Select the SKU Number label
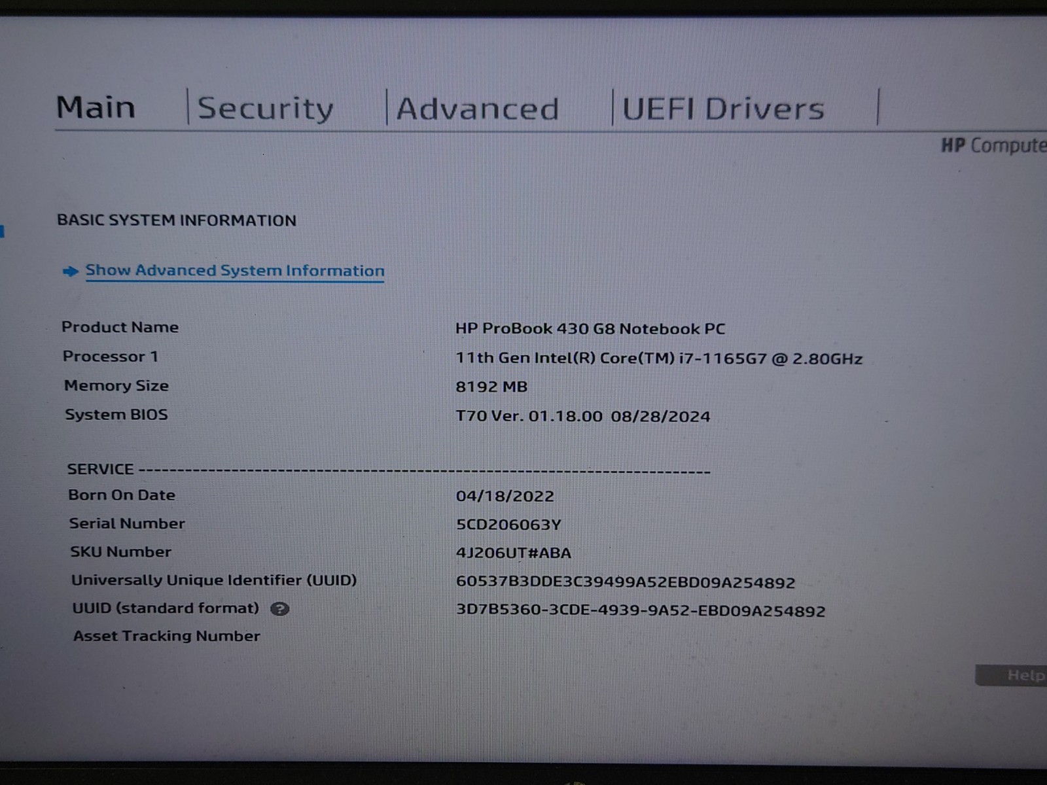 [x=121, y=552]
